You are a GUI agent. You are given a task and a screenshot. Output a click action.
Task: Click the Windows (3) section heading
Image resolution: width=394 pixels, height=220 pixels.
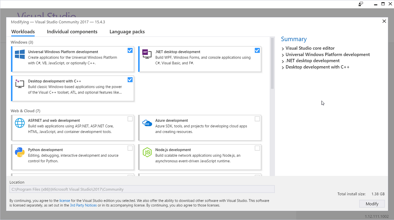pyautogui.click(x=22, y=42)
